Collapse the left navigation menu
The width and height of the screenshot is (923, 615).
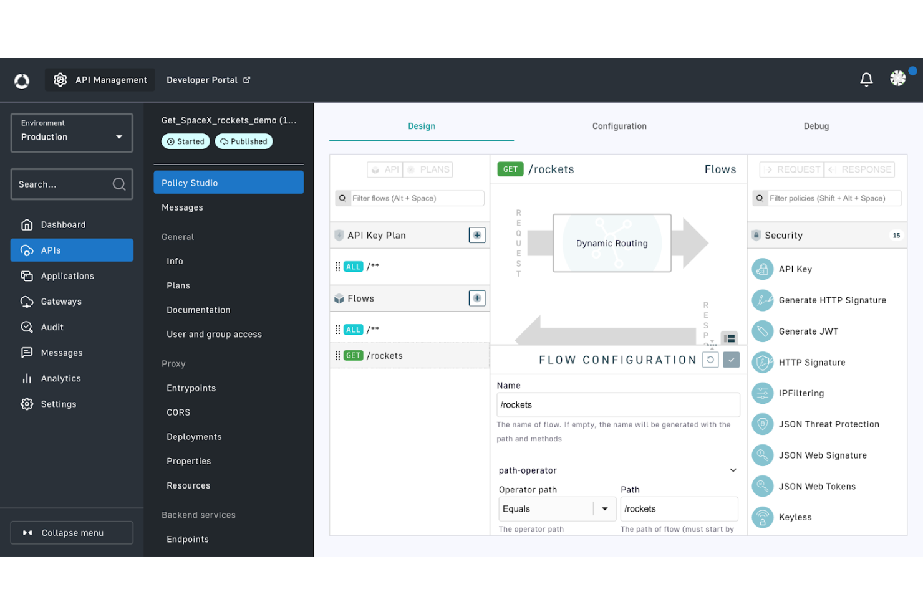pyautogui.click(x=71, y=532)
